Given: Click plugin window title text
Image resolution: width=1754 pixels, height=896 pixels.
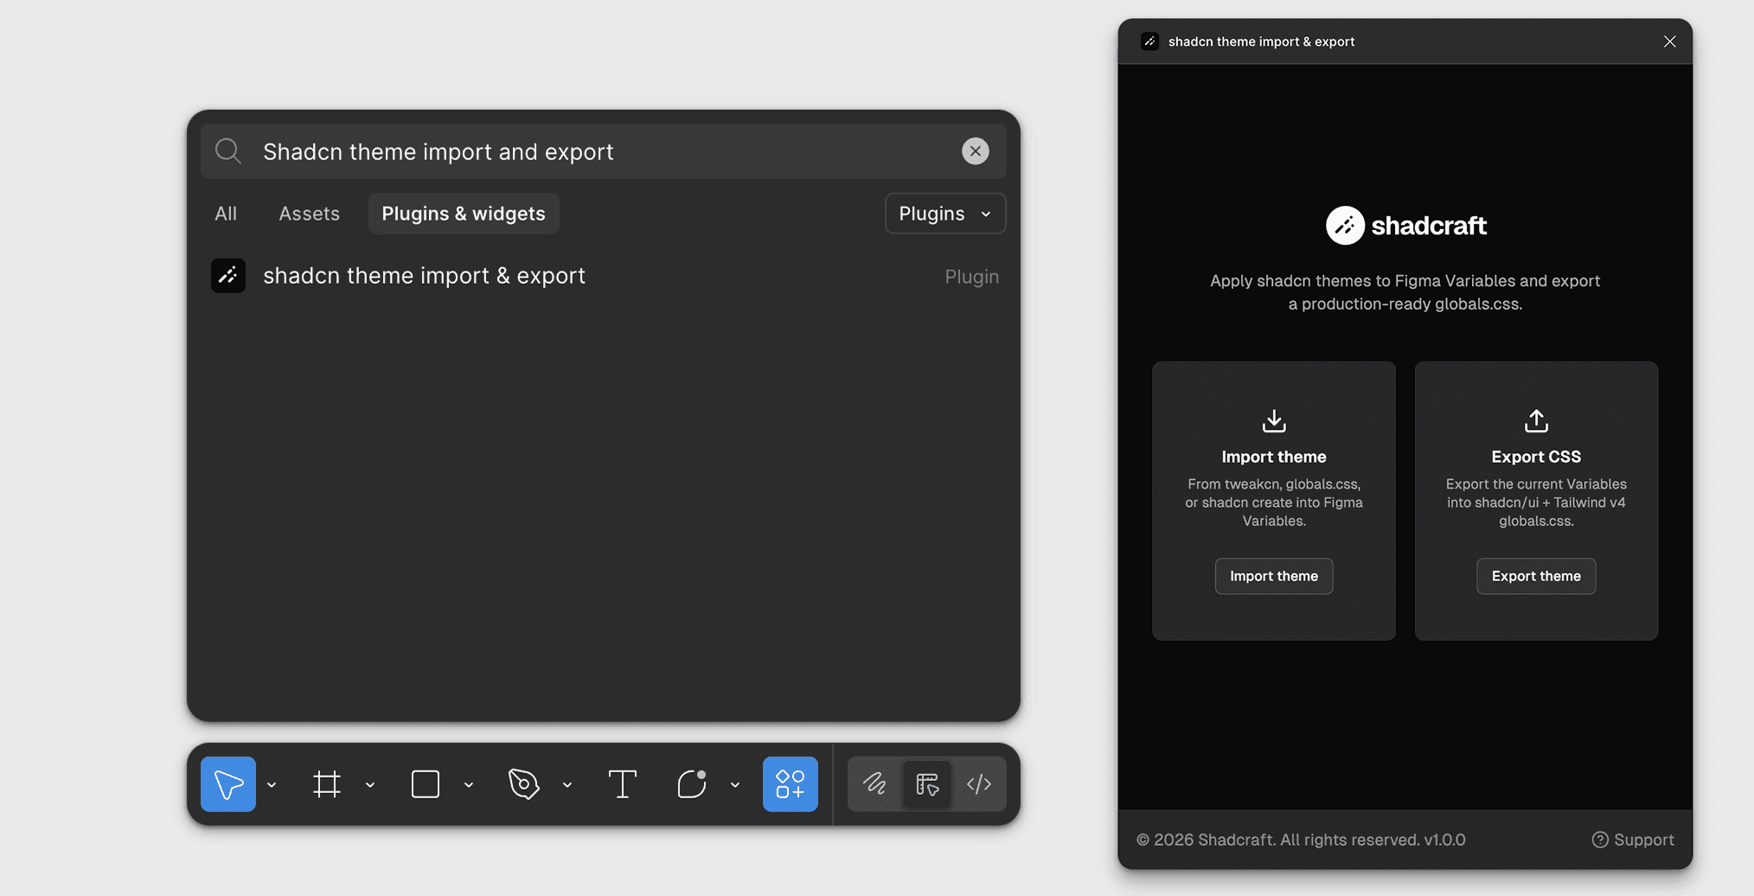Looking at the screenshot, I should point(1261,42).
